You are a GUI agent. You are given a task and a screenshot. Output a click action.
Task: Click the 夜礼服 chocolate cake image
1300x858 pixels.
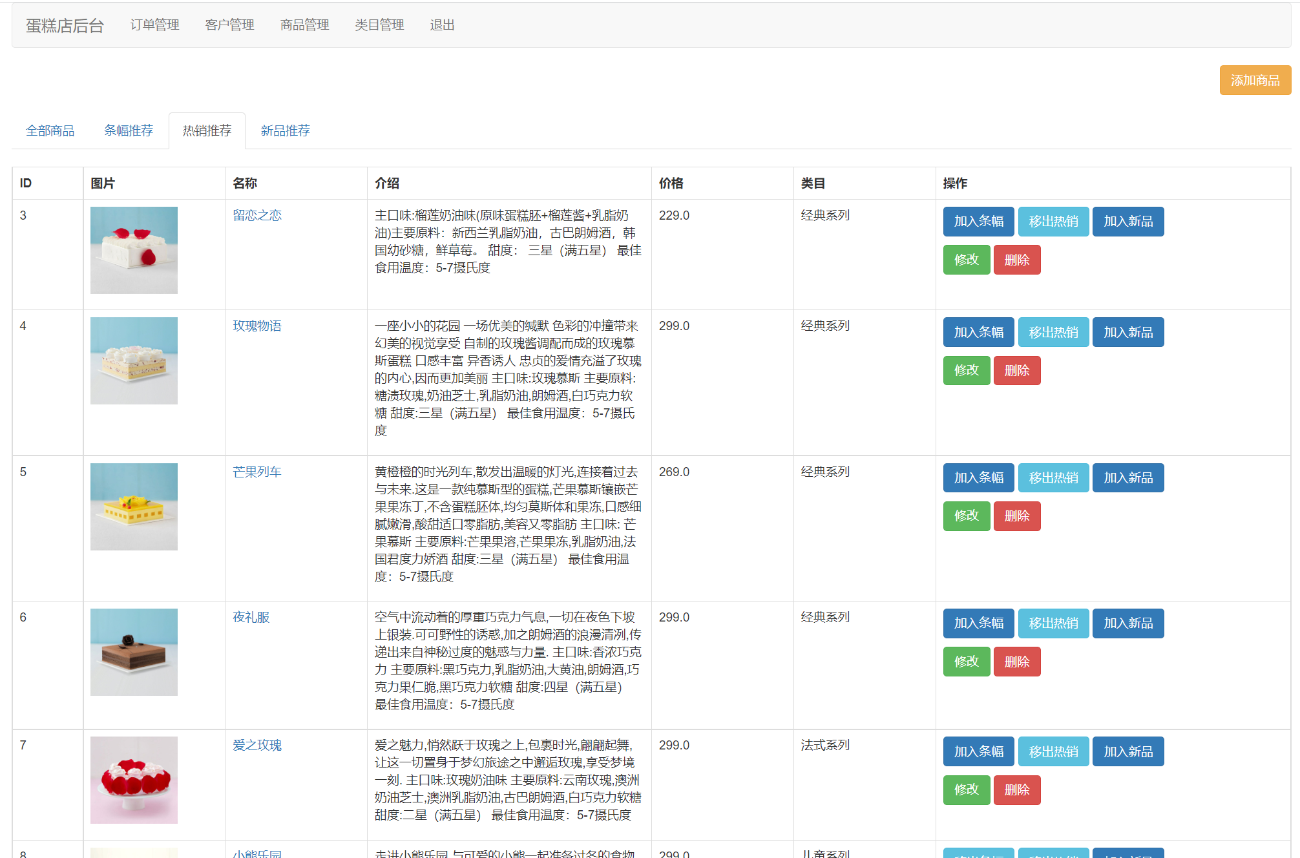click(x=134, y=652)
